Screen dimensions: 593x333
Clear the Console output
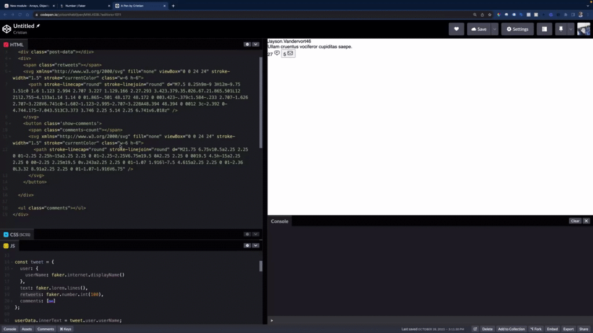coord(574,221)
